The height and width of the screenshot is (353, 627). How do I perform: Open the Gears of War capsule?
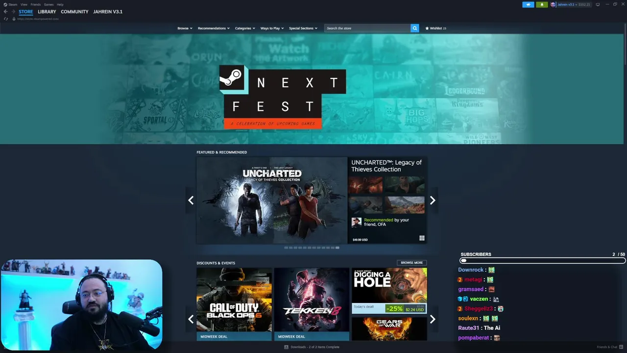click(x=389, y=328)
